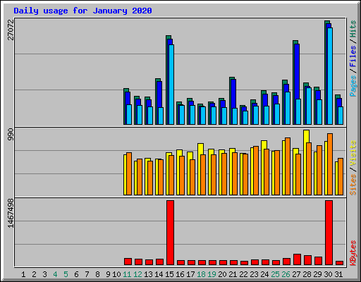Image resolution: width=361 pixels, height=282 pixels.
Task: Select the dark blue Files bar for day 21
Action: click(233, 93)
